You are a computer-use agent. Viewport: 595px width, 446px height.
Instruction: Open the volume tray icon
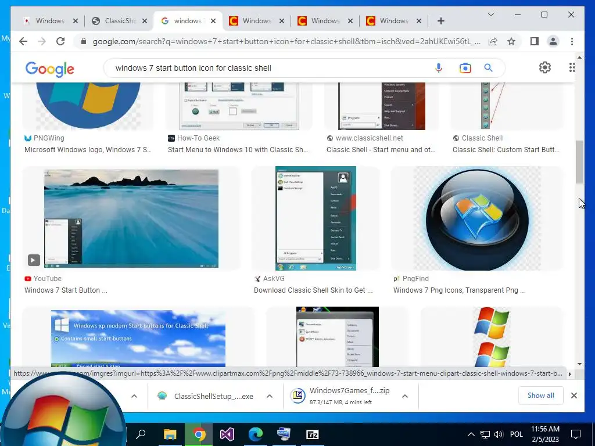pyautogui.click(x=499, y=434)
